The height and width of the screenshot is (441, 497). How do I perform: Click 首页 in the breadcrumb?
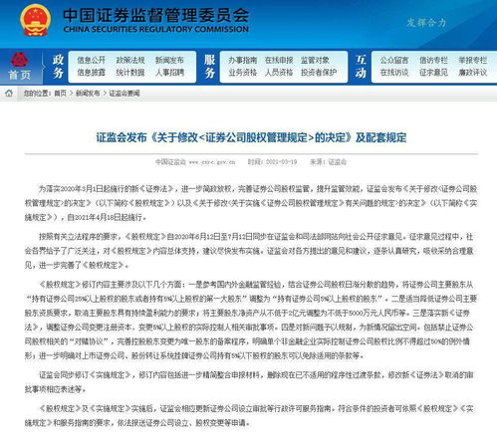click(60, 94)
